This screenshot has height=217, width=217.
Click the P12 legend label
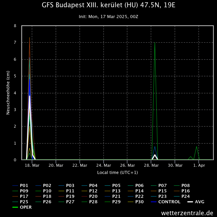(93, 191)
